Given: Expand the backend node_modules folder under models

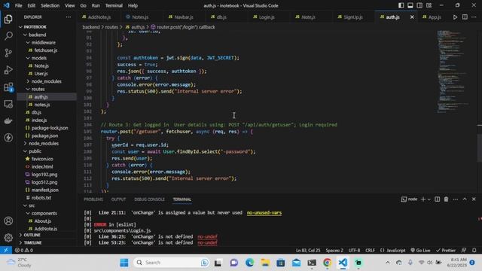Looking at the screenshot, I should pos(47,81).
